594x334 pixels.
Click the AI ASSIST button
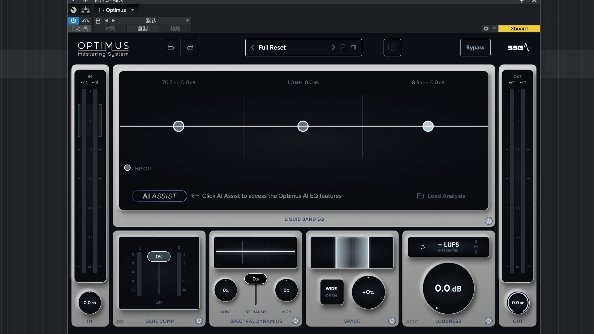(160, 196)
